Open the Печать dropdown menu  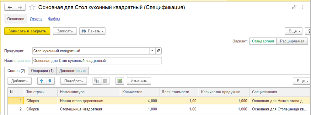92,31
